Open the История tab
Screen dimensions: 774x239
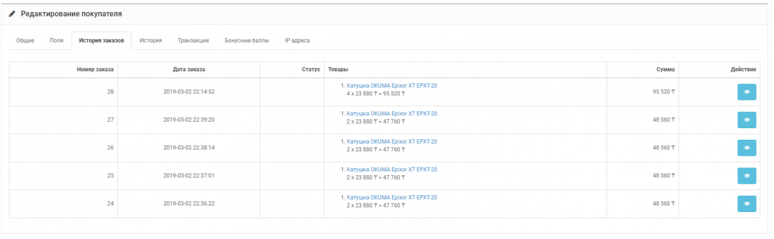point(151,41)
